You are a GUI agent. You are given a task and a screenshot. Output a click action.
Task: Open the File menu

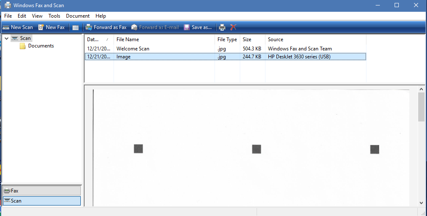point(8,16)
